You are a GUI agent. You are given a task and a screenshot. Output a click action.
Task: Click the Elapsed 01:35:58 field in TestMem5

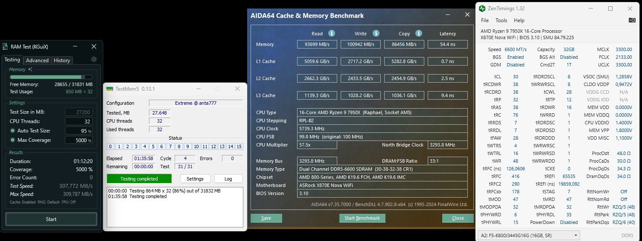tap(143, 158)
